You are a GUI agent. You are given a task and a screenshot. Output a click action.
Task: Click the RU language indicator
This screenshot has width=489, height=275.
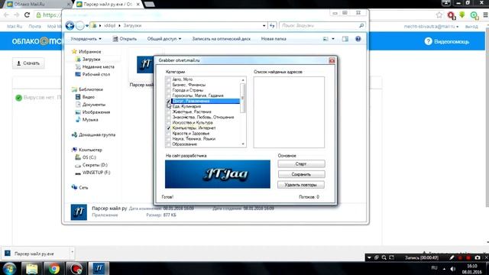[x=435, y=268]
